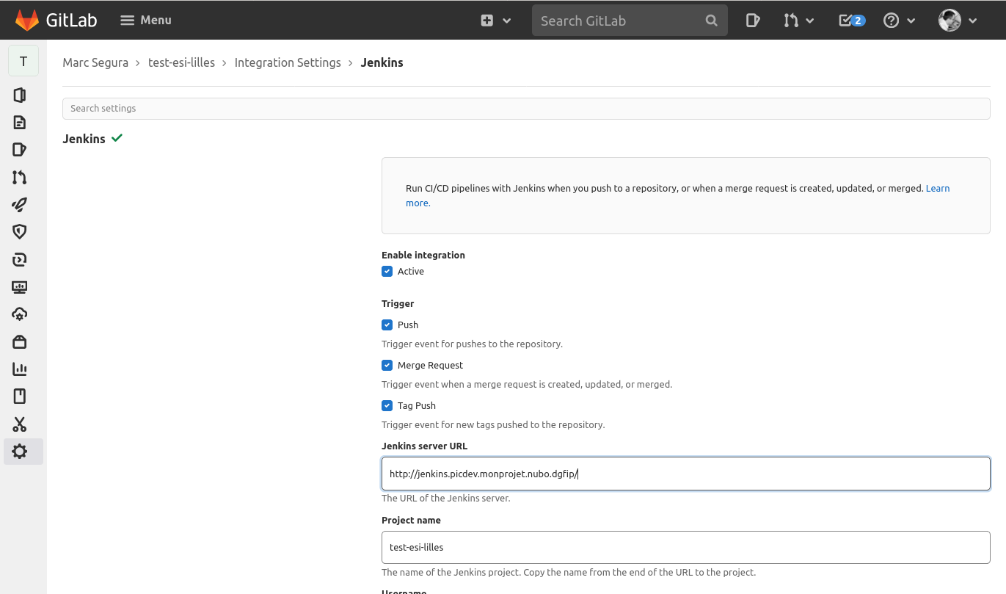
Task: Click the GitLab fox logo
Action: 27,21
